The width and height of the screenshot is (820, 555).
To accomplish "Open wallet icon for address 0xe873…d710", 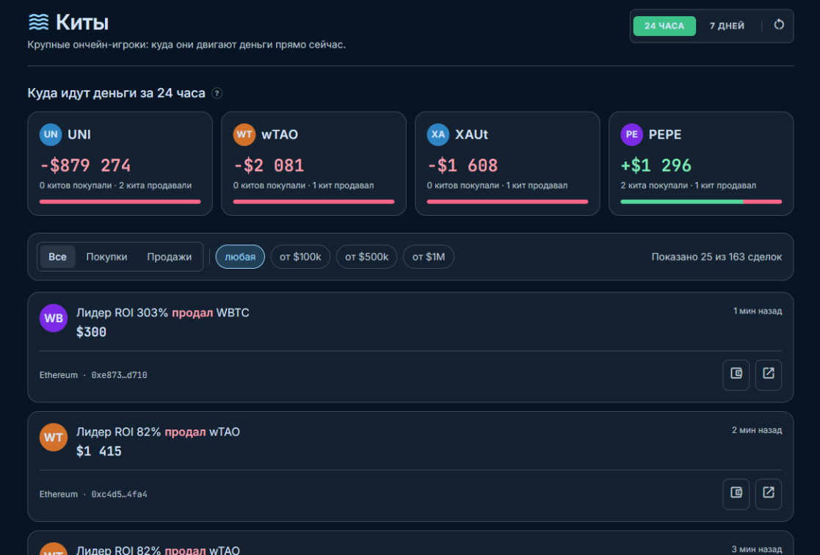I will click(736, 374).
